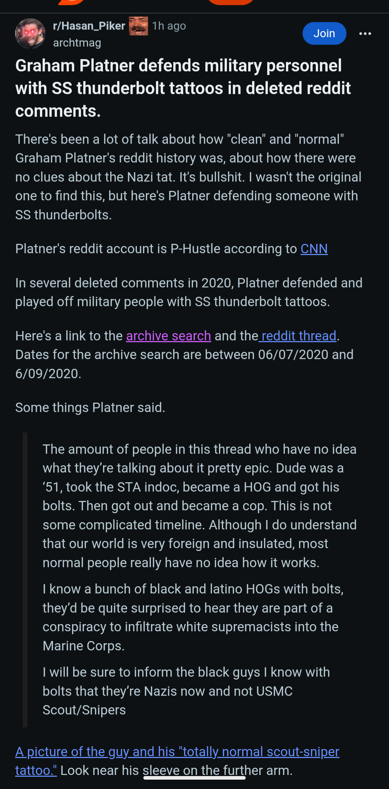Open the r/Hasan_Piker subreddit avatar
This screenshot has height=789, width=389.
point(30,33)
